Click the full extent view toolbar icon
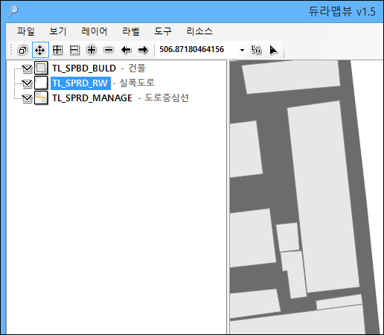 click(22, 50)
